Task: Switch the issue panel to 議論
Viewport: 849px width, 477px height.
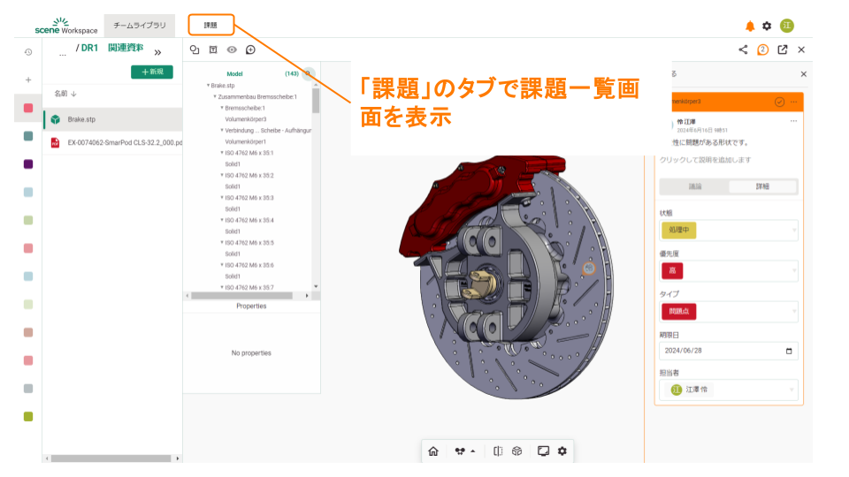Action: click(694, 186)
